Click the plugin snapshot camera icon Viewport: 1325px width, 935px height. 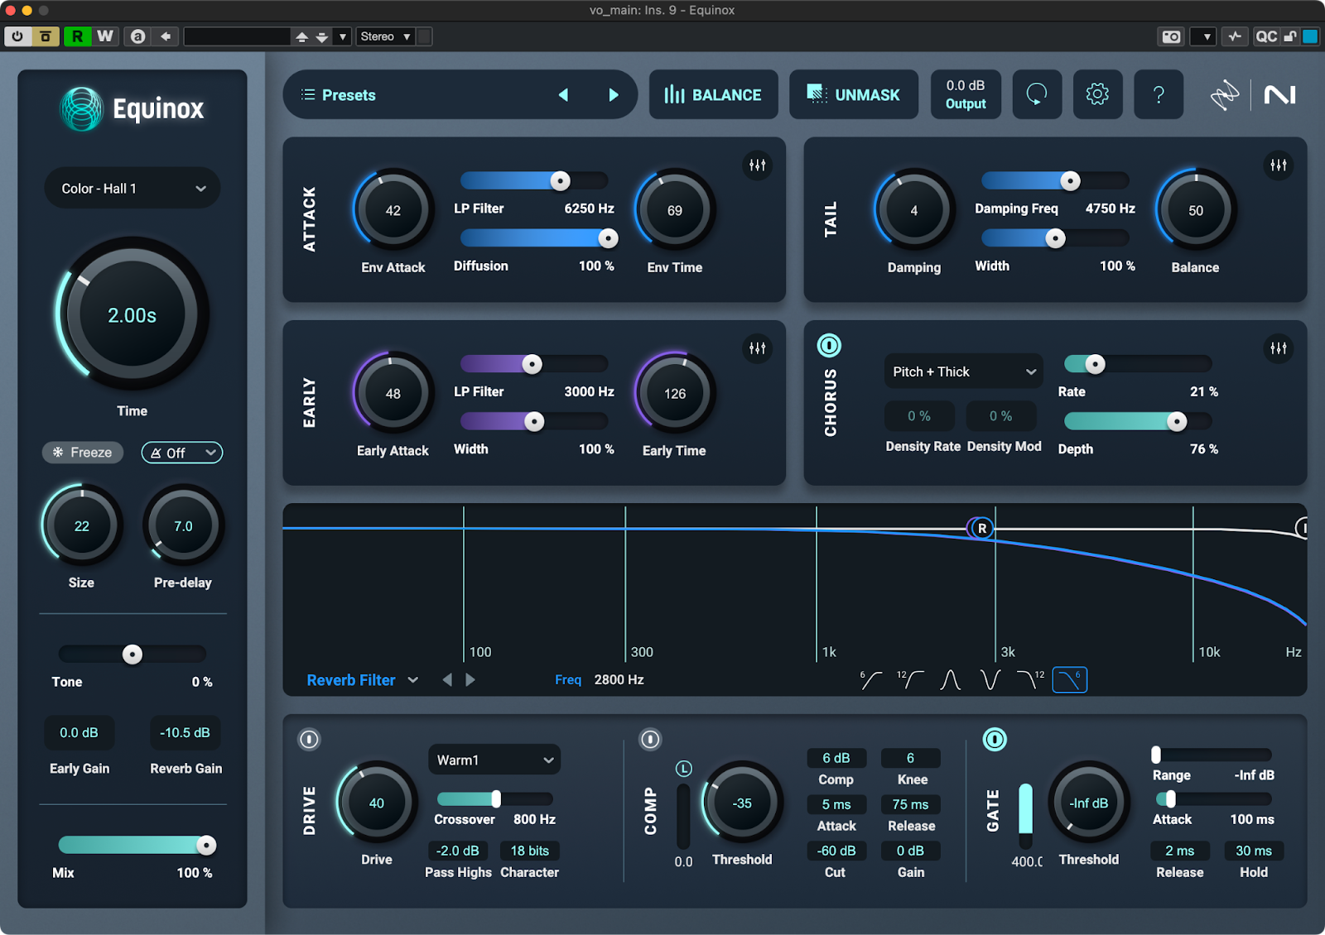pyautogui.click(x=1171, y=36)
